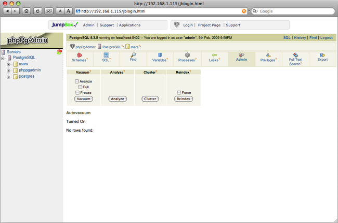Click the PostgreSQL server icon in tree
338x223 pixels.
pyautogui.click(x=9, y=58)
